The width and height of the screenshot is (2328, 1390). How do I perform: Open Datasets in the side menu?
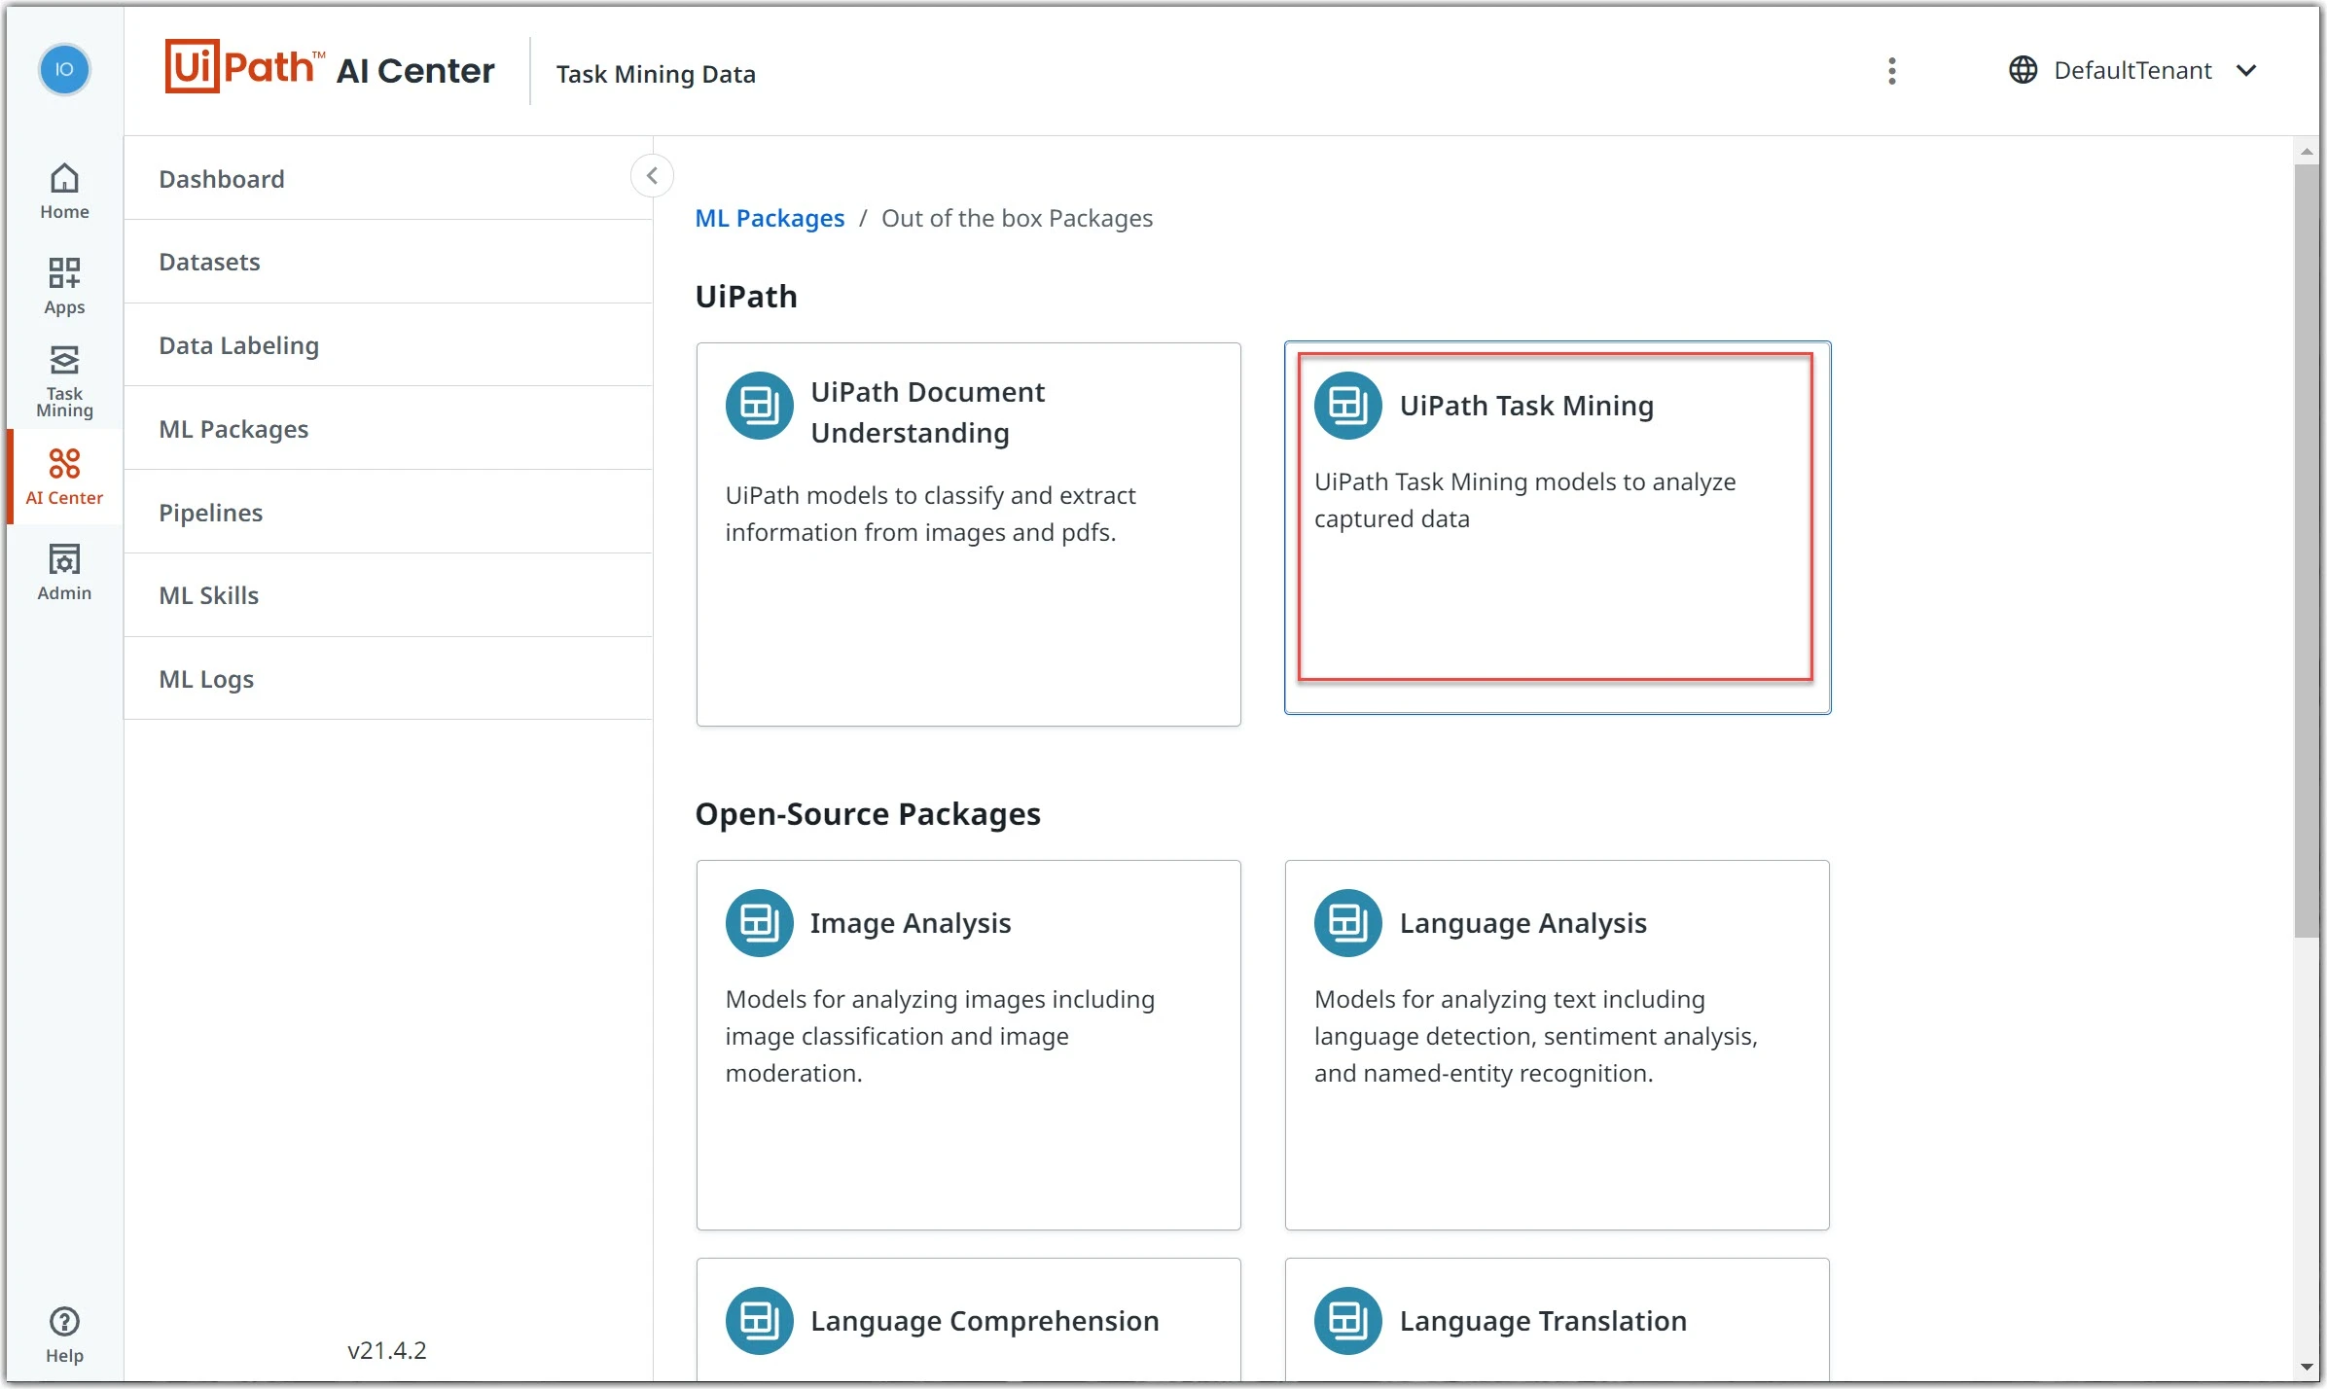tap(388, 262)
